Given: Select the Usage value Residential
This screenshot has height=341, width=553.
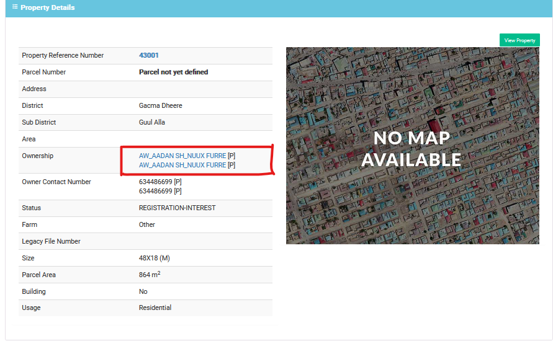Looking at the screenshot, I should 155,308.
